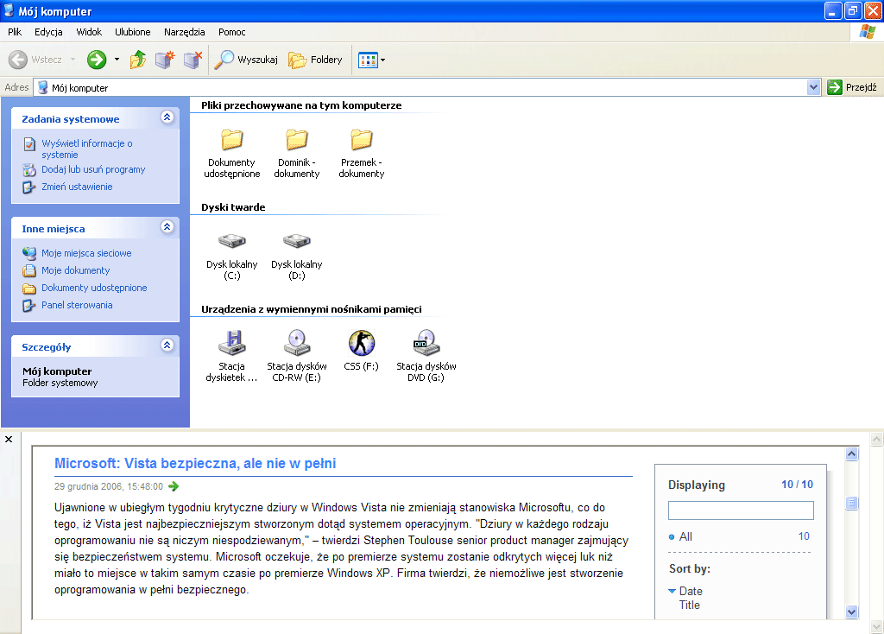Open the Ulubione menu
The height and width of the screenshot is (634, 884).
[x=132, y=32]
